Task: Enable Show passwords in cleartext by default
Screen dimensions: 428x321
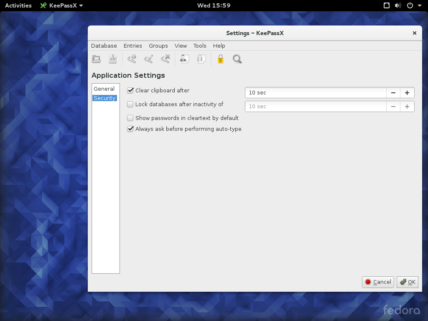Action: click(x=130, y=118)
